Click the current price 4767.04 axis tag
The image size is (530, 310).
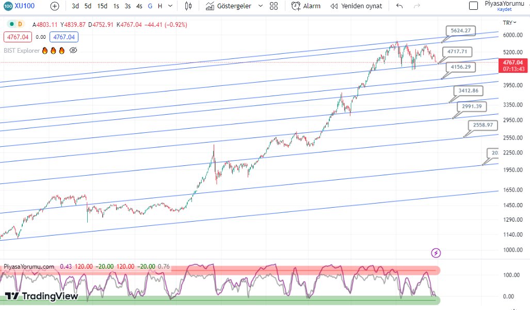(x=513, y=65)
